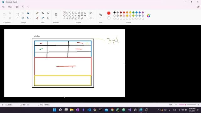Screen dimensions: 201x113
Task: Click the taskbar clock and date
Action: click(192, 110)
